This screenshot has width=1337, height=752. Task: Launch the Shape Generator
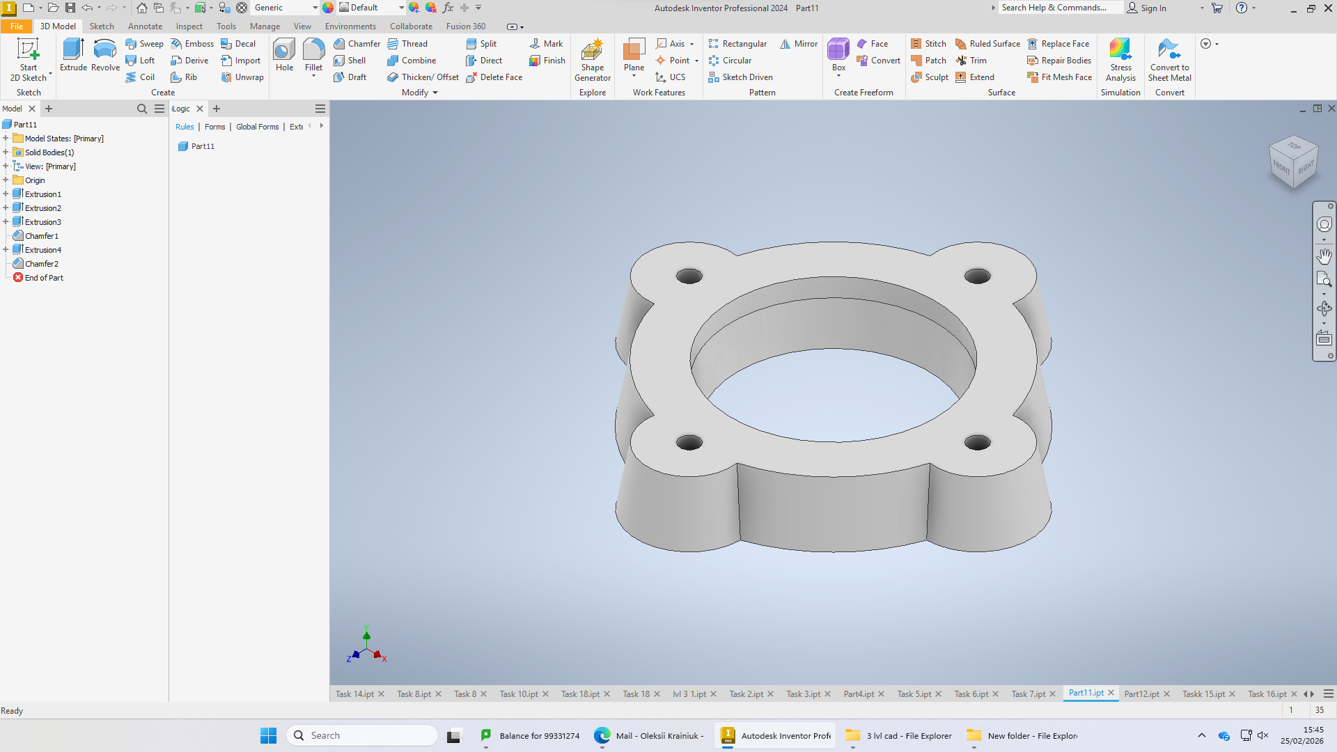592,60
